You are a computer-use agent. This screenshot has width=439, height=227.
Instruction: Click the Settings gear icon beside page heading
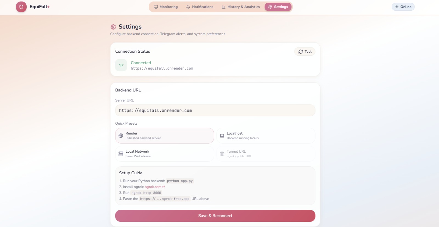(x=113, y=27)
